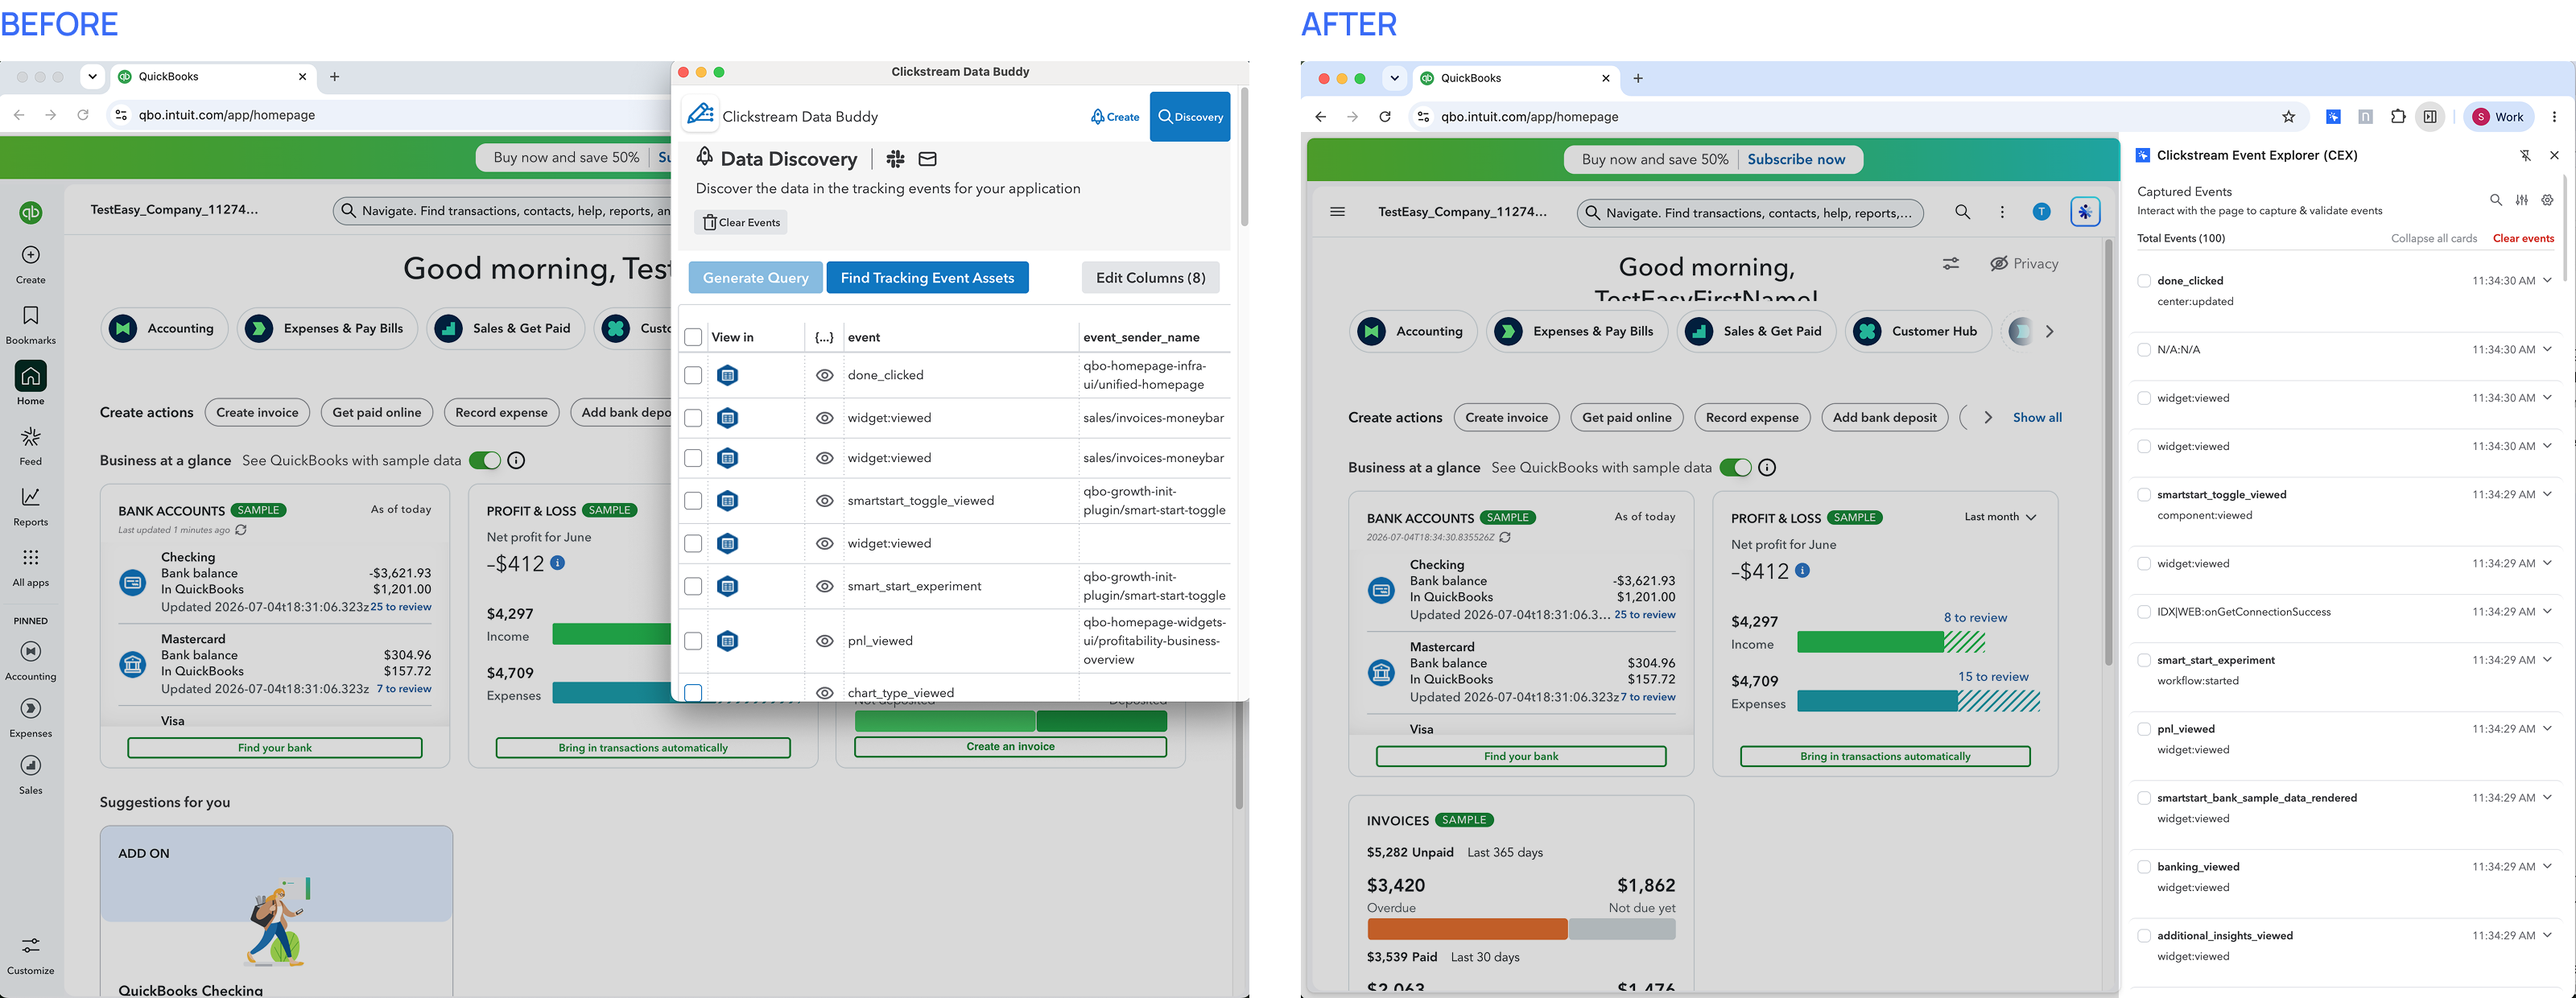Click customize sliders icon beside Privacy in AFTER
Image resolution: width=2576 pixels, height=998 pixels.
[1951, 264]
